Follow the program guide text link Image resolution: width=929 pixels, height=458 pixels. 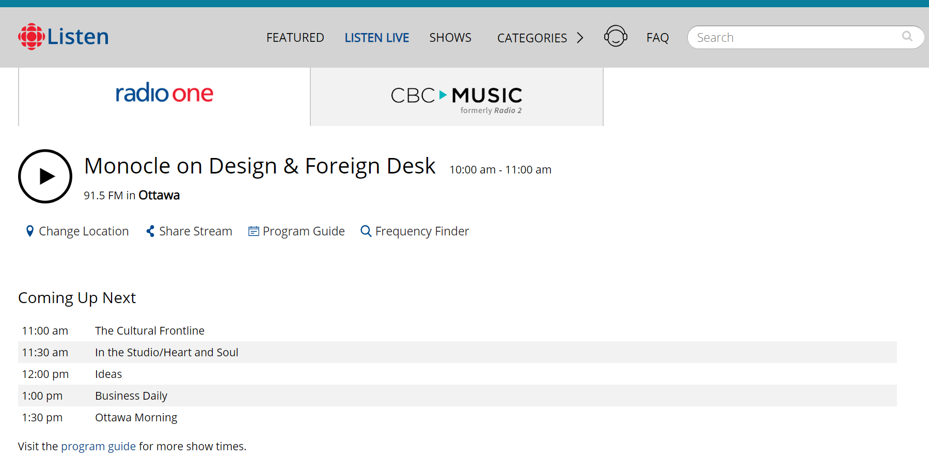[x=98, y=446]
